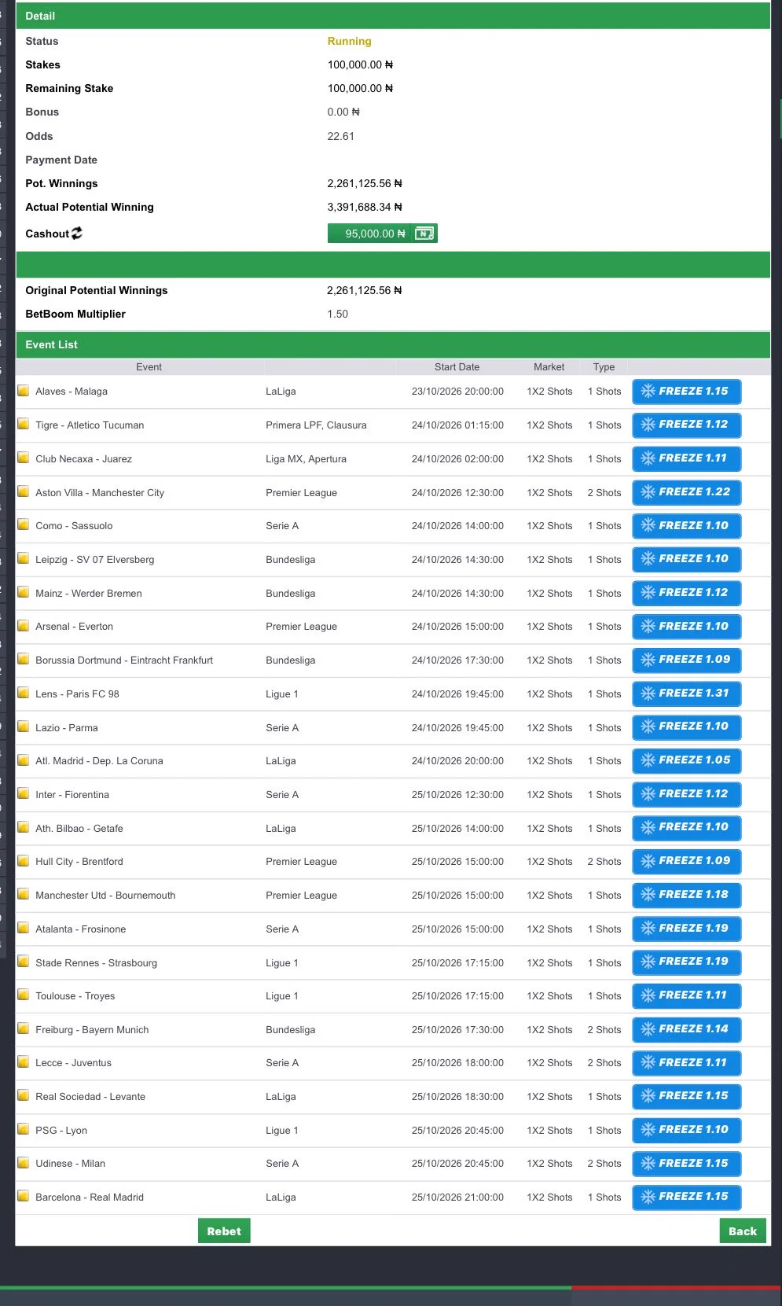782x1306 pixels.
Task: Click FREEZE 1.10 for Lazio - Parma
Action: (687, 727)
